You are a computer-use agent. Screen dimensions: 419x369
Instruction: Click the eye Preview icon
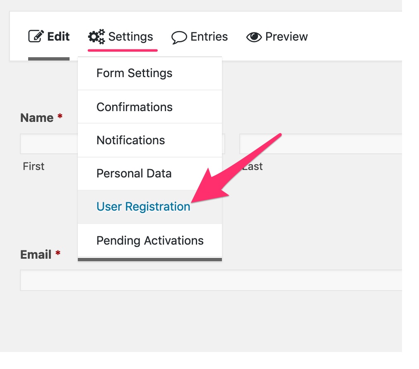254,36
